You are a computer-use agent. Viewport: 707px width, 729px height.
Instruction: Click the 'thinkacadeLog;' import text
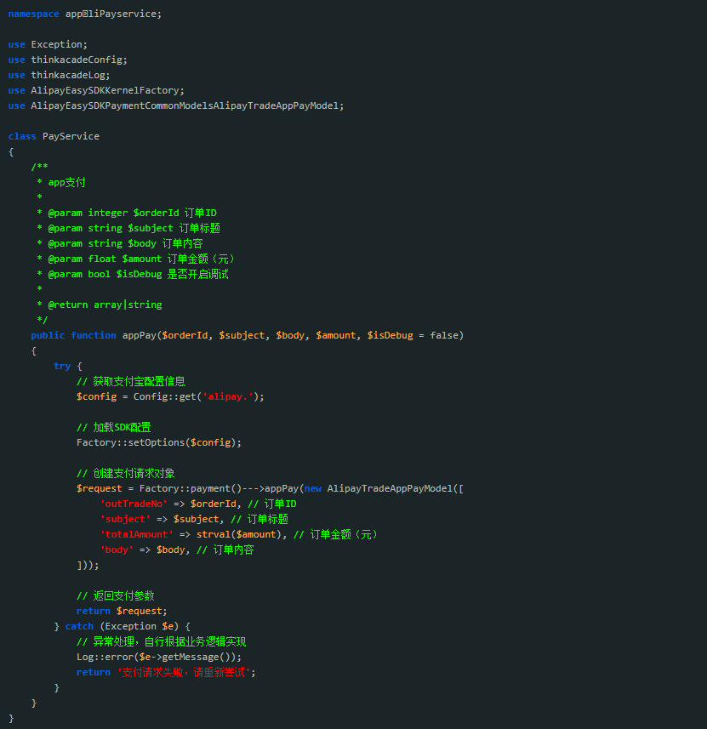71,76
